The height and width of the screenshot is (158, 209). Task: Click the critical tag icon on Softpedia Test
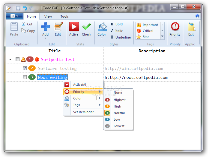[37, 59]
